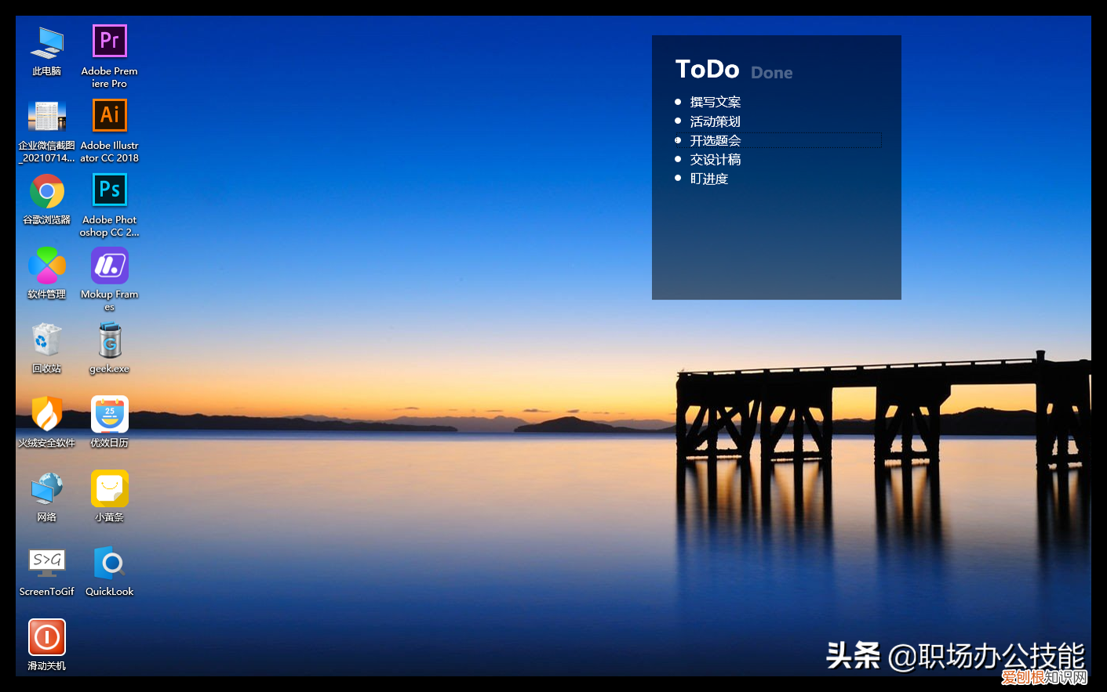Image resolution: width=1107 pixels, height=692 pixels.
Task: Select the Adobe Illustrator CC 2018 icon
Action: tap(109, 115)
